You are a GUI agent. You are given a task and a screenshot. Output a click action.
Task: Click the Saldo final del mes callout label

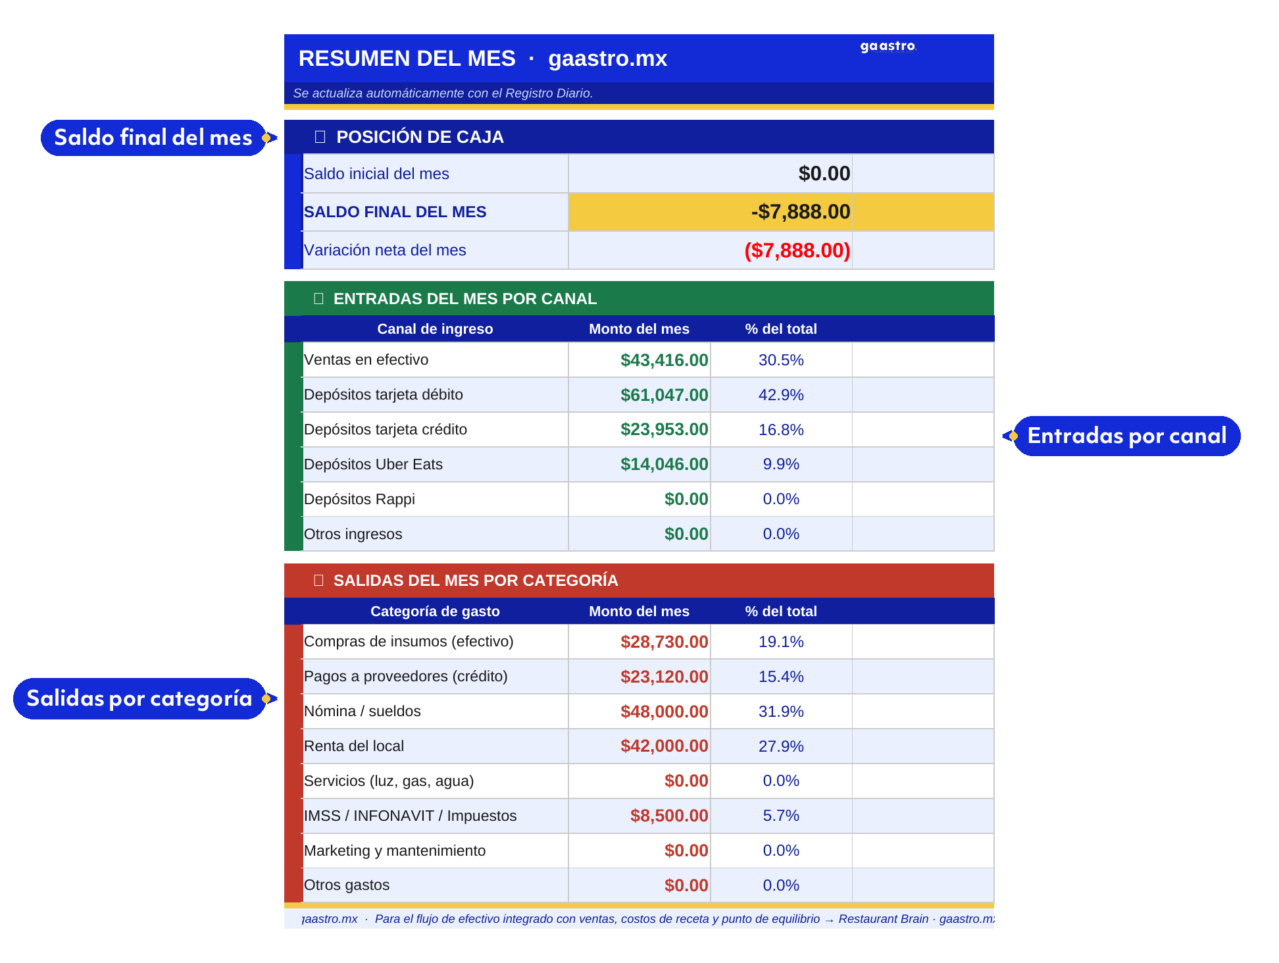click(153, 138)
